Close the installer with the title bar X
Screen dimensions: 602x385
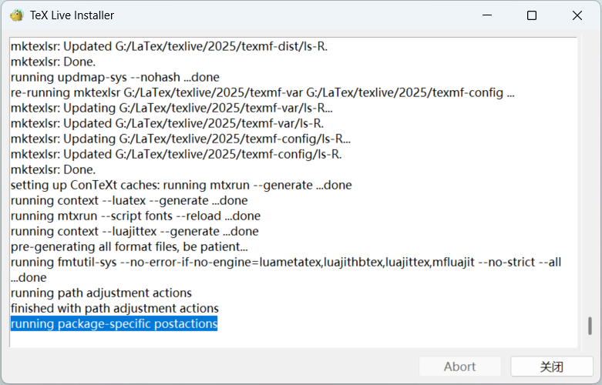[x=577, y=15]
